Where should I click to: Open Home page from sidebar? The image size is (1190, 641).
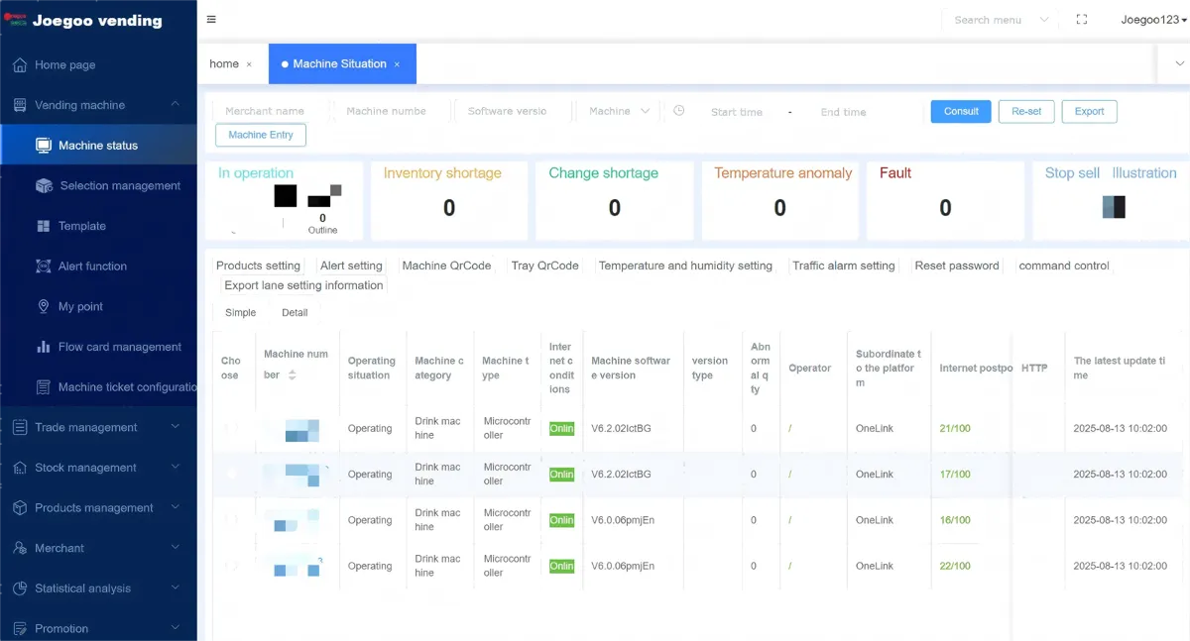[65, 64]
